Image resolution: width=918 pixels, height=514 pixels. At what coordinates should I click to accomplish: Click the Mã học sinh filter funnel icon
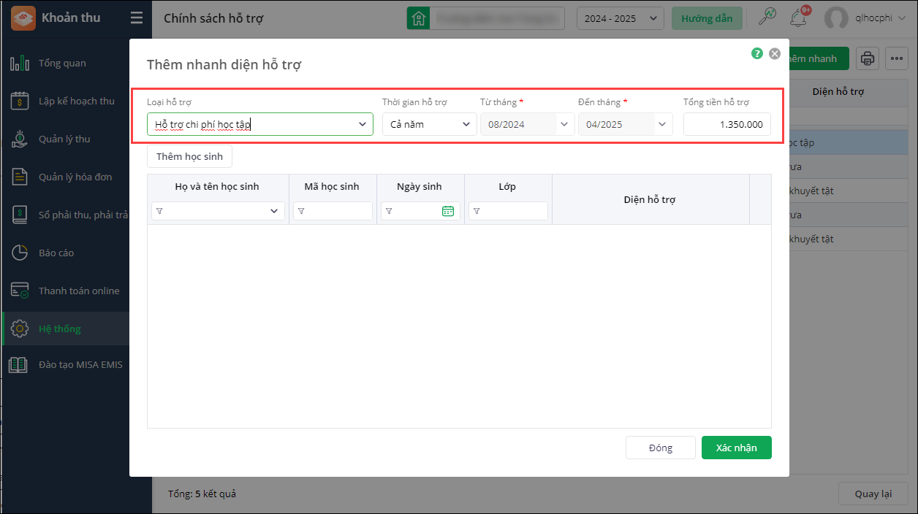[301, 211]
